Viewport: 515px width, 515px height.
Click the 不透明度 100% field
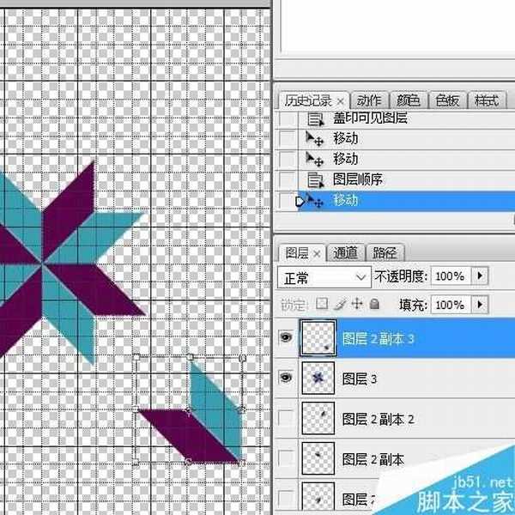click(451, 276)
